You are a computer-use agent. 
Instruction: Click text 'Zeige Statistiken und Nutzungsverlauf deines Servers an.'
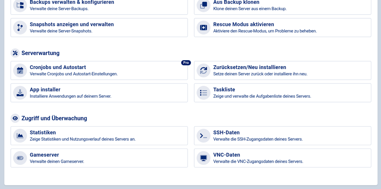pyautogui.click(x=83, y=139)
